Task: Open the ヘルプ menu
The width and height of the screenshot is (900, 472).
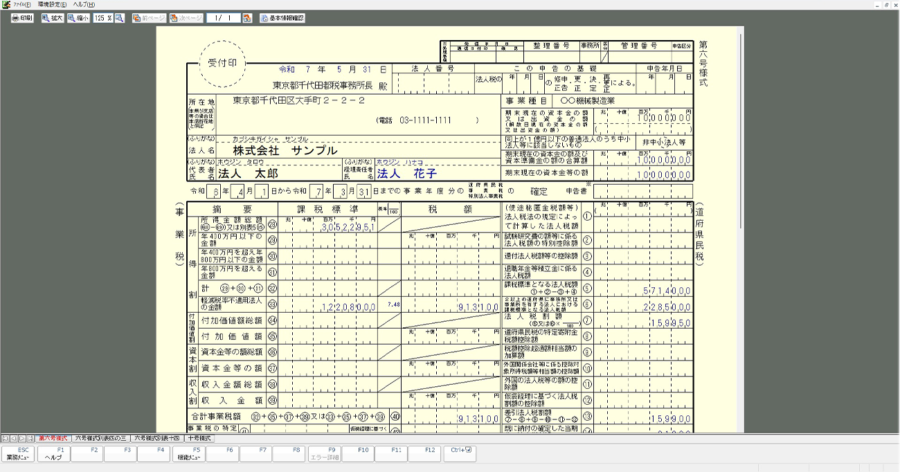Action: tap(83, 5)
